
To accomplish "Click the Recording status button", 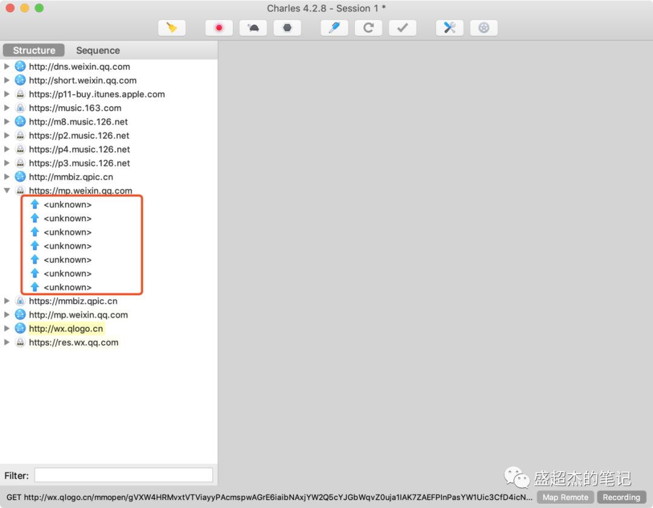I will (622, 497).
